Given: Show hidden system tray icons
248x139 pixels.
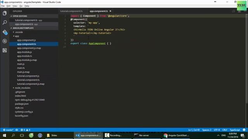Looking at the screenshot, I should click(x=218, y=136).
